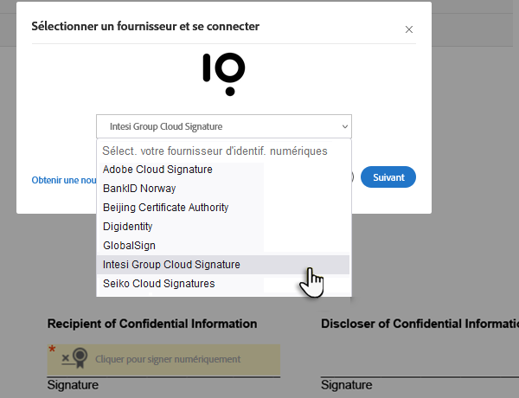Choose GlobalSign as the provider

(x=129, y=246)
